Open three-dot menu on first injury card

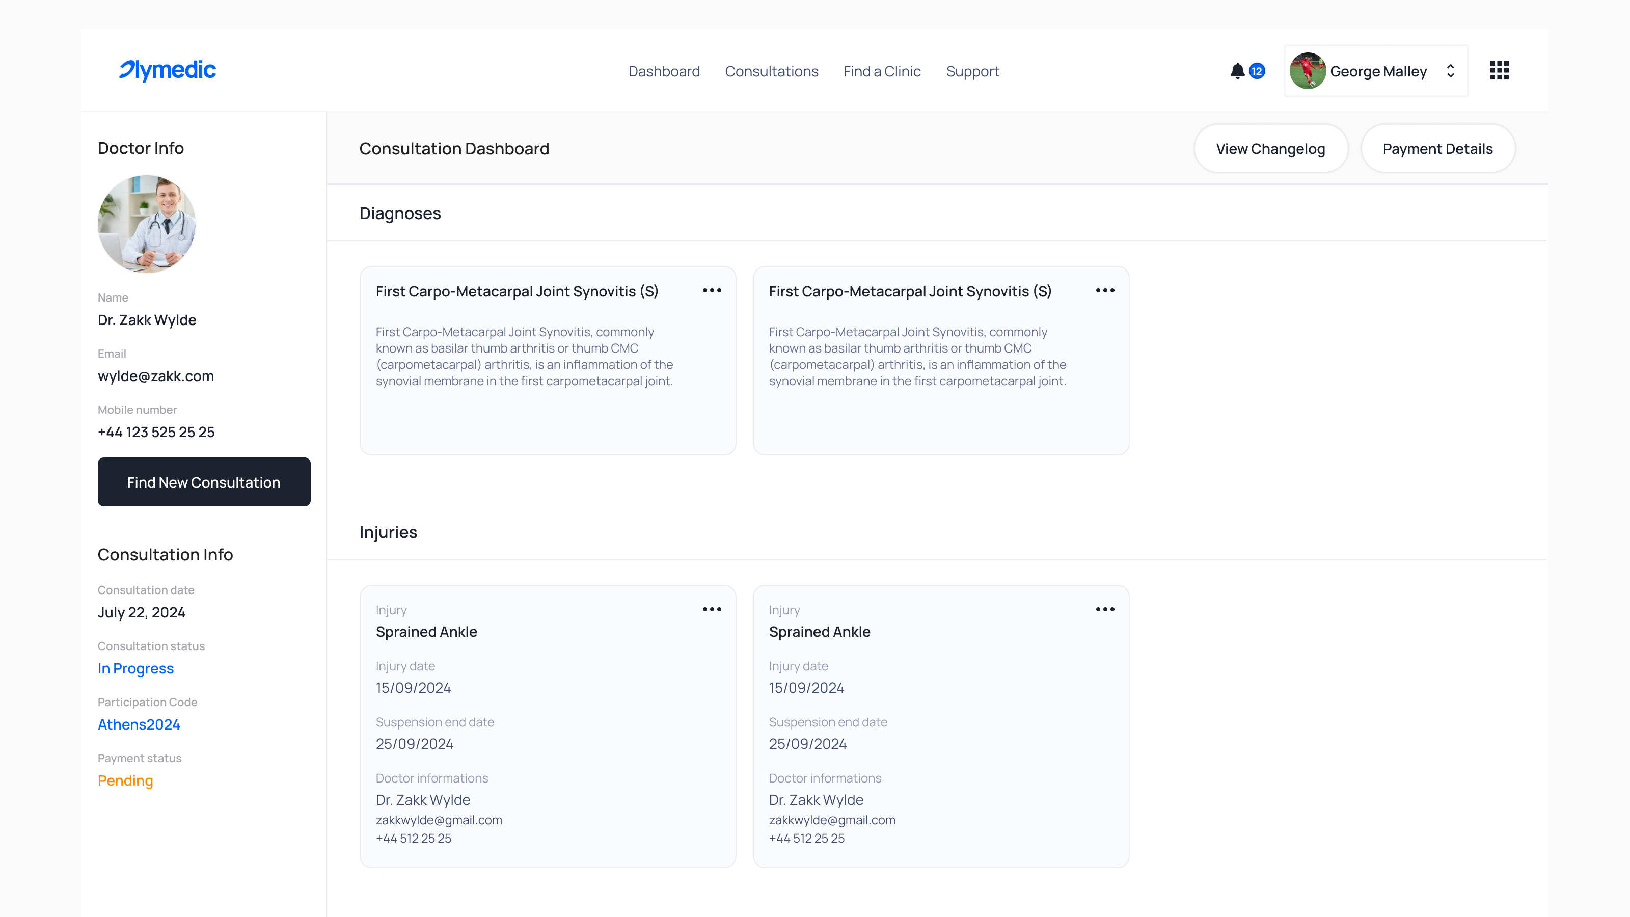[712, 609]
